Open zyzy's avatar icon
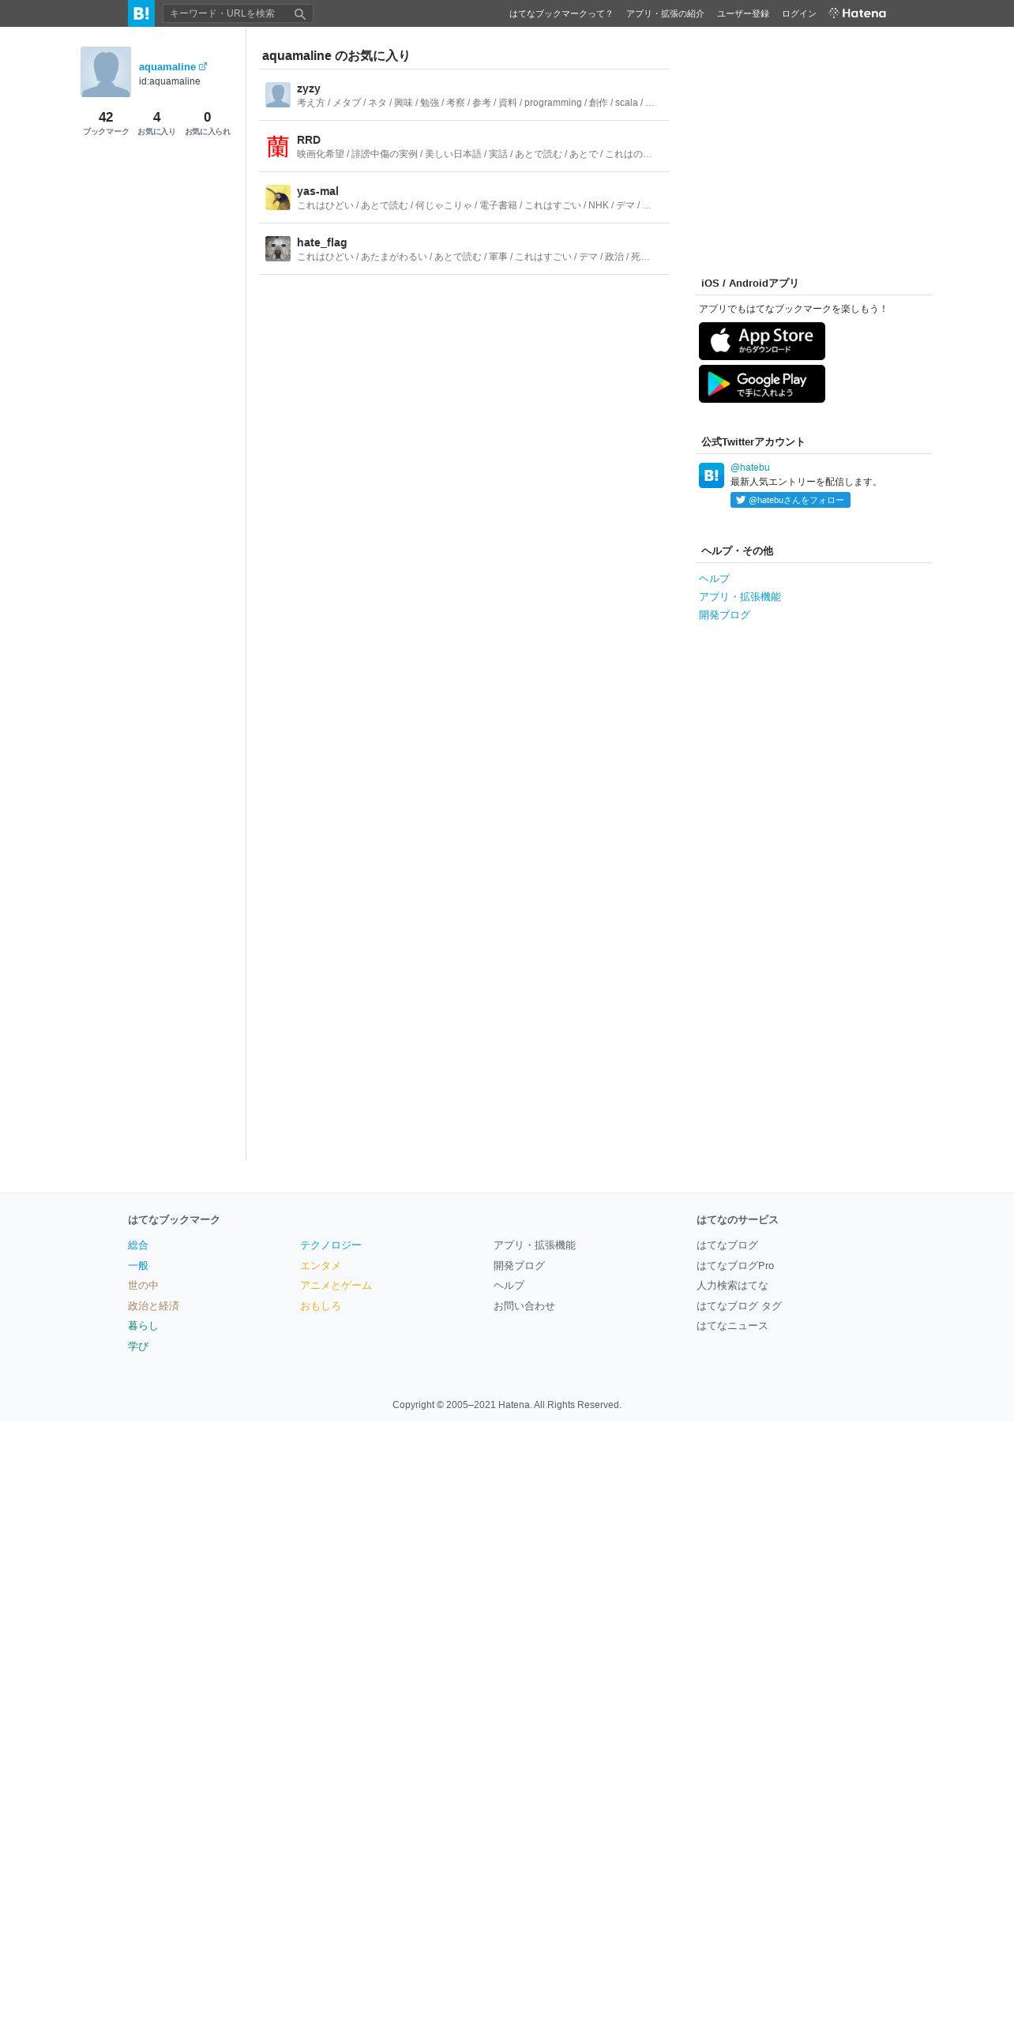 coord(278,95)
